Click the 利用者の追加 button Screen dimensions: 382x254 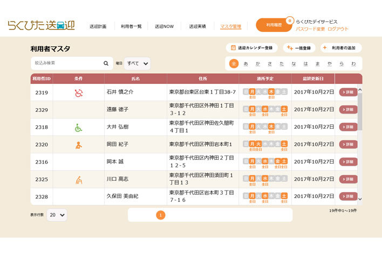pos(341,48)
